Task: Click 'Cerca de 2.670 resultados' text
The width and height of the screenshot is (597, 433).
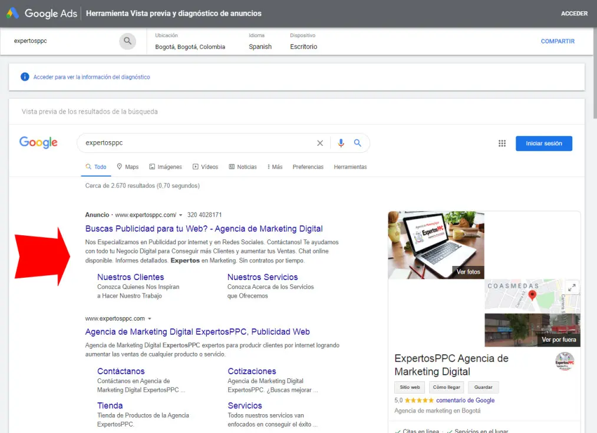Action: pyautogui.click(x=143, y=185)
